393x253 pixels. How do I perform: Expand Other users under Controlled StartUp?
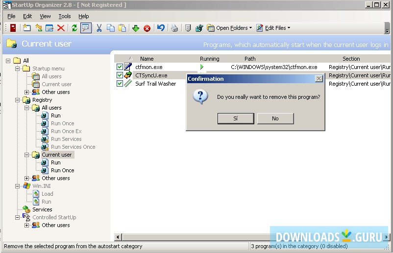coord(26,225)
